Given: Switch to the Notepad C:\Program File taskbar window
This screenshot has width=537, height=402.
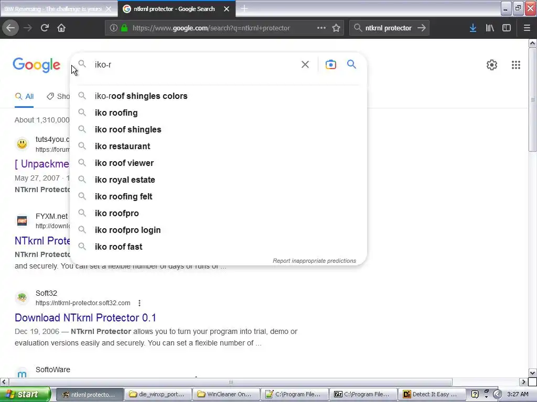Looking at the screenshot, I should pyautogui.click(x=295, y=394).
